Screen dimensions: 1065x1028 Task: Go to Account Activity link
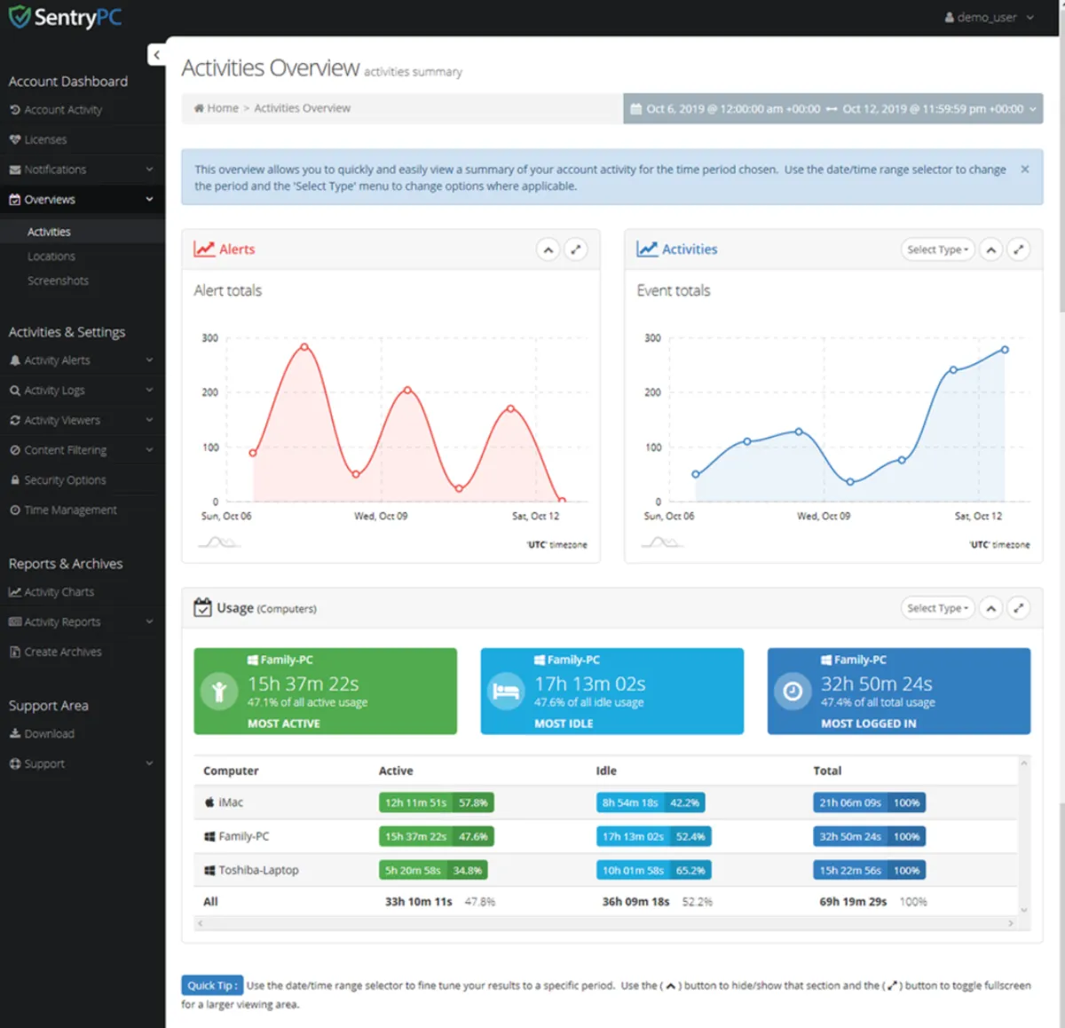coord(62,110)
